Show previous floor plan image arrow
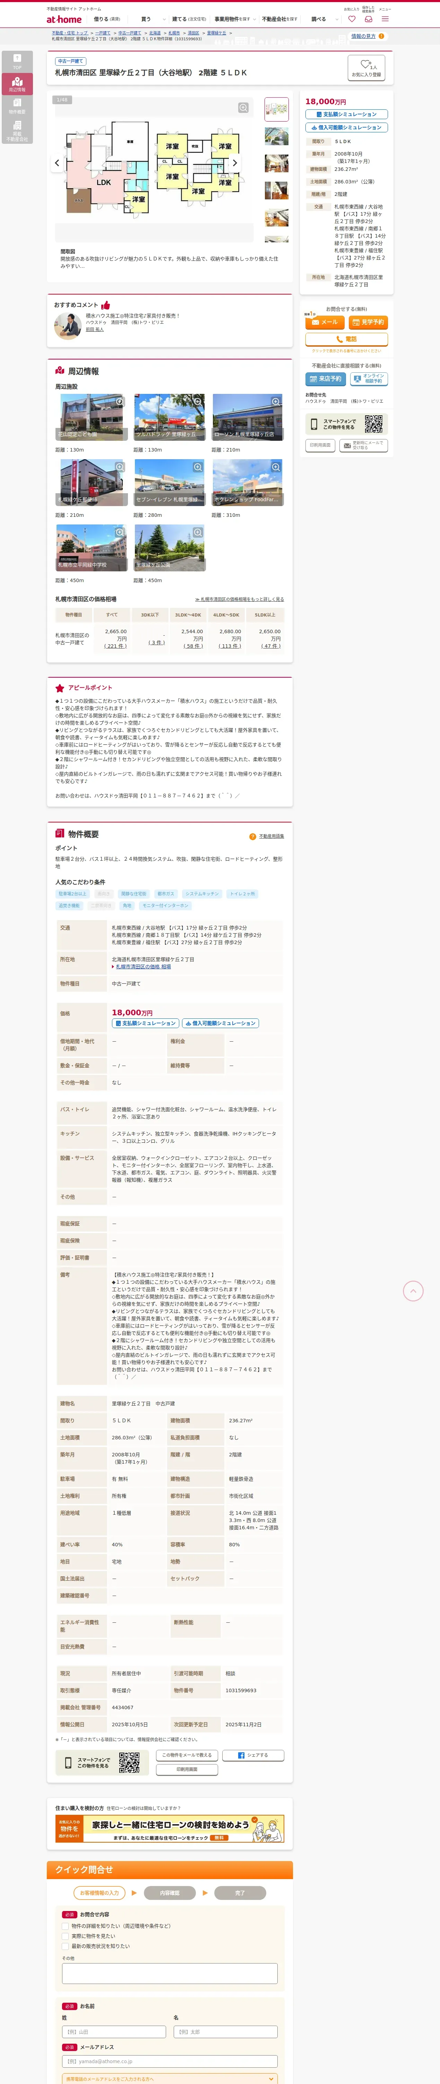 (57, 163)
